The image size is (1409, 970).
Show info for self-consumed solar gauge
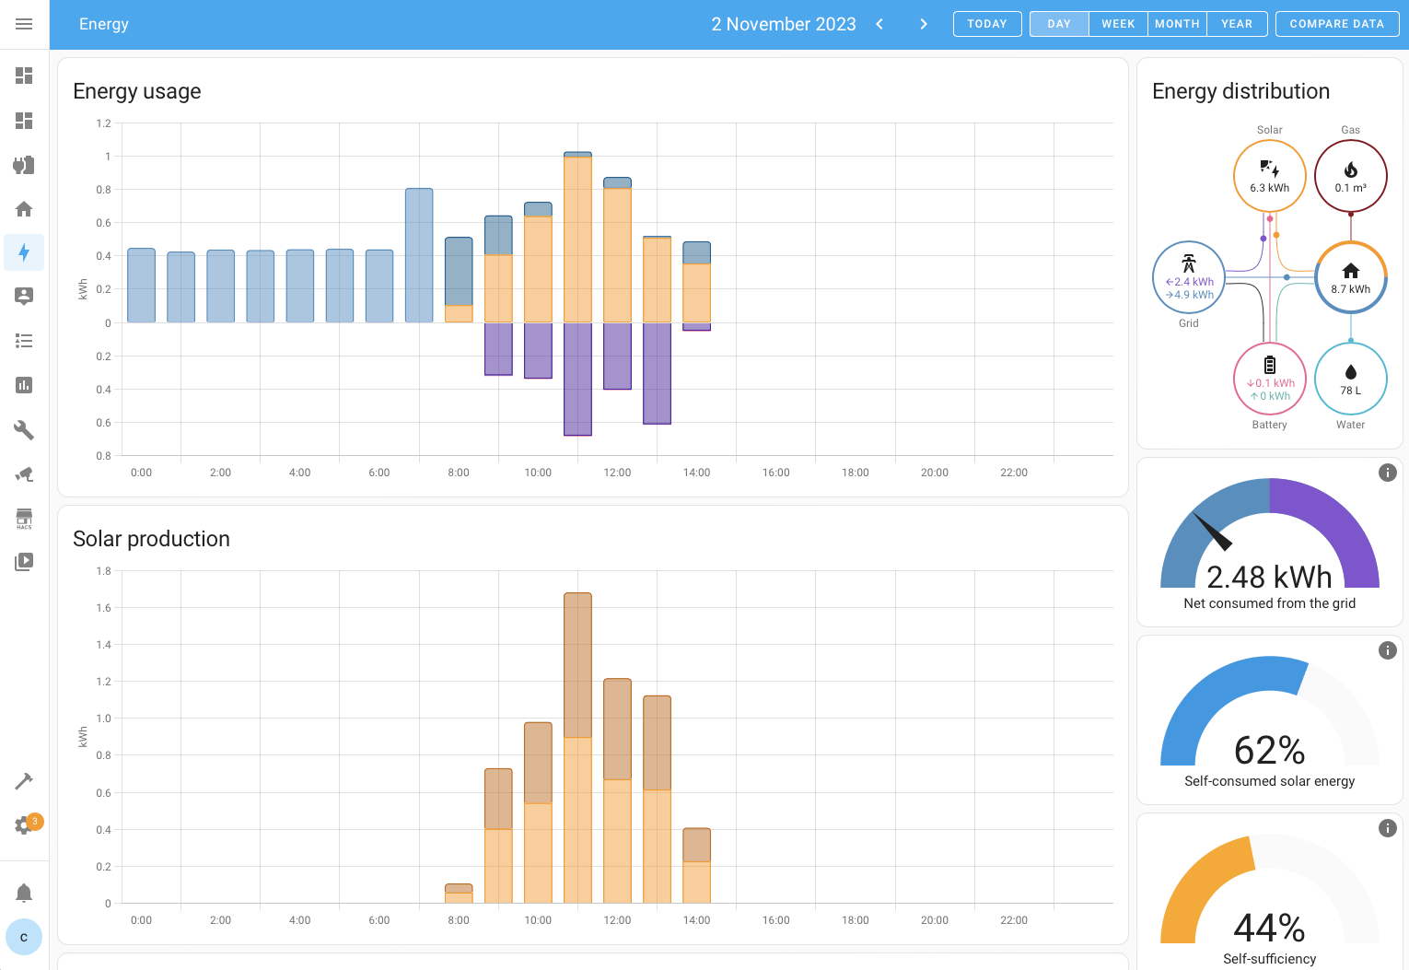point(1387,650)
